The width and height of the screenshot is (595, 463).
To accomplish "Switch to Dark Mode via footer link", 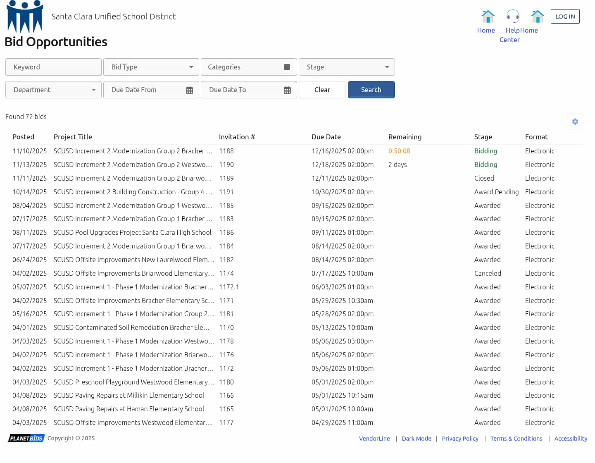I will click(x=416, y=439).
